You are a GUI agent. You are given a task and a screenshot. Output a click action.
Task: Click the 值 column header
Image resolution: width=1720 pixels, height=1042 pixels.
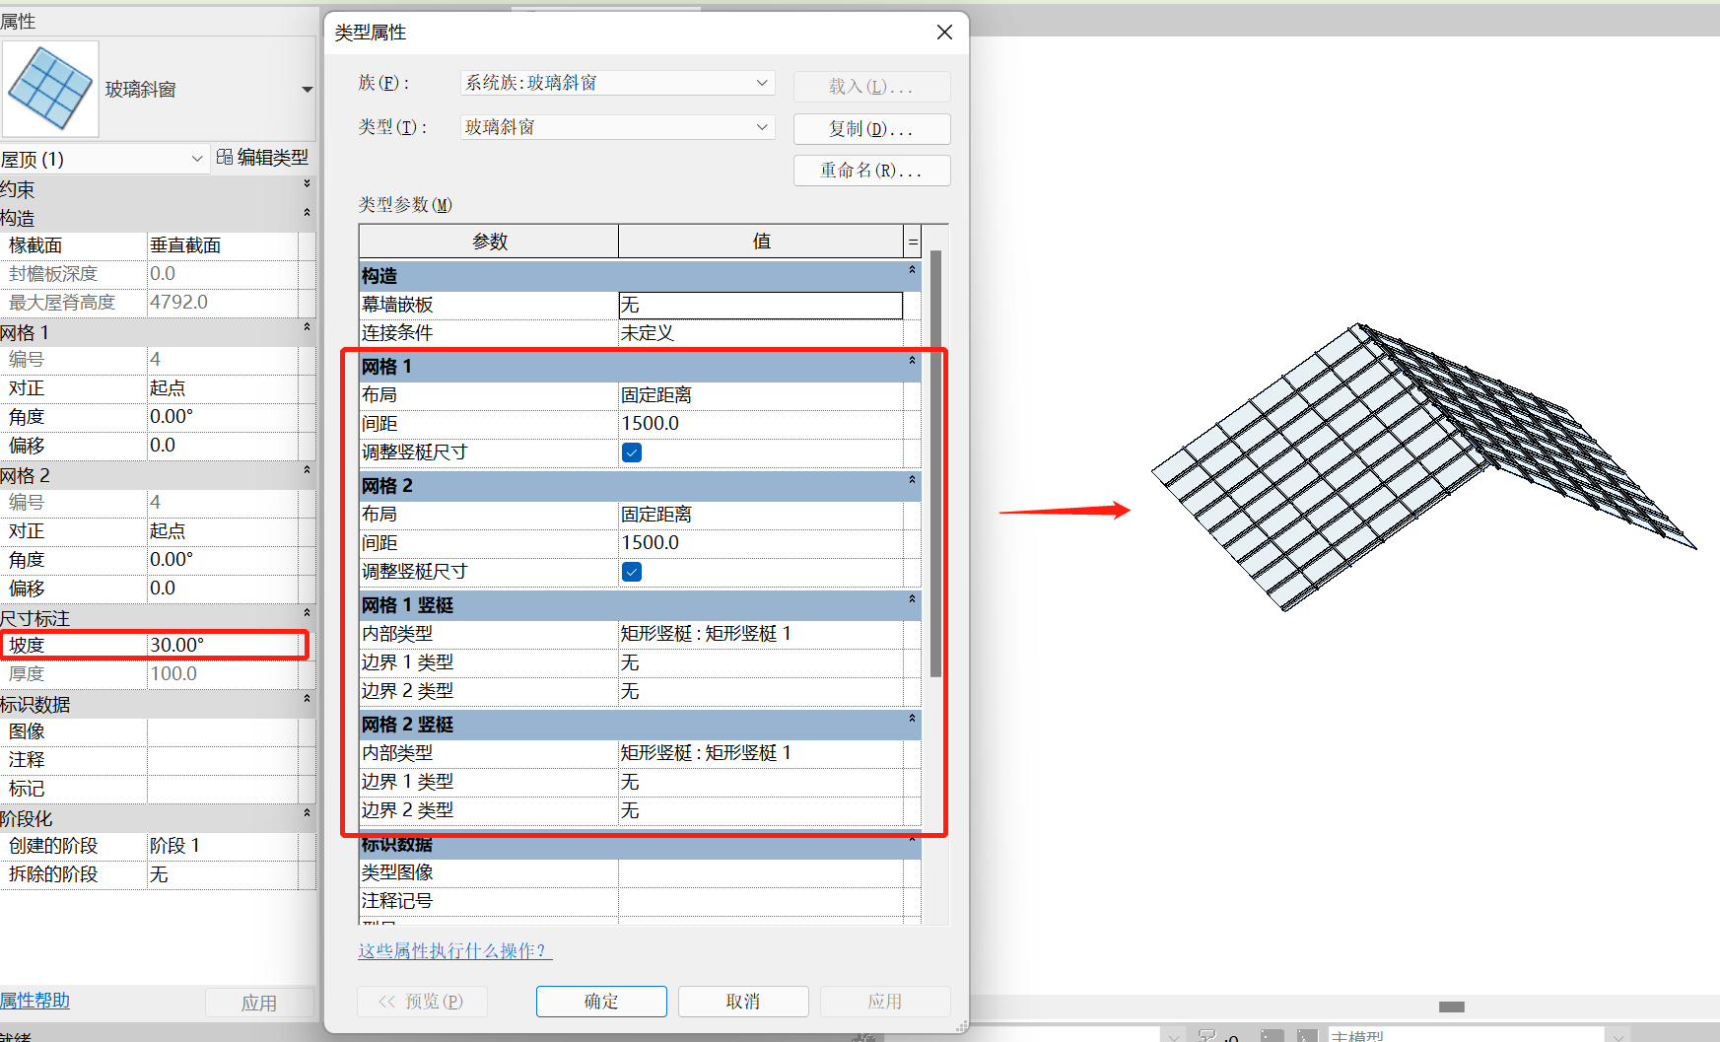click(x=761, y=242)
